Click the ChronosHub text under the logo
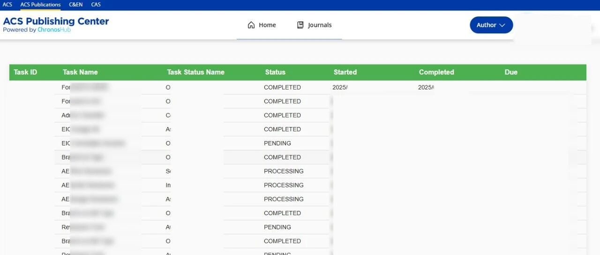This screenshot has height=255, width=600. point(54,30)
